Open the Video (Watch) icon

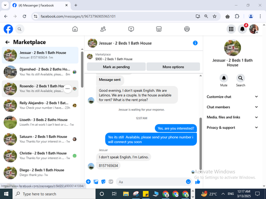tap(131, 29)
